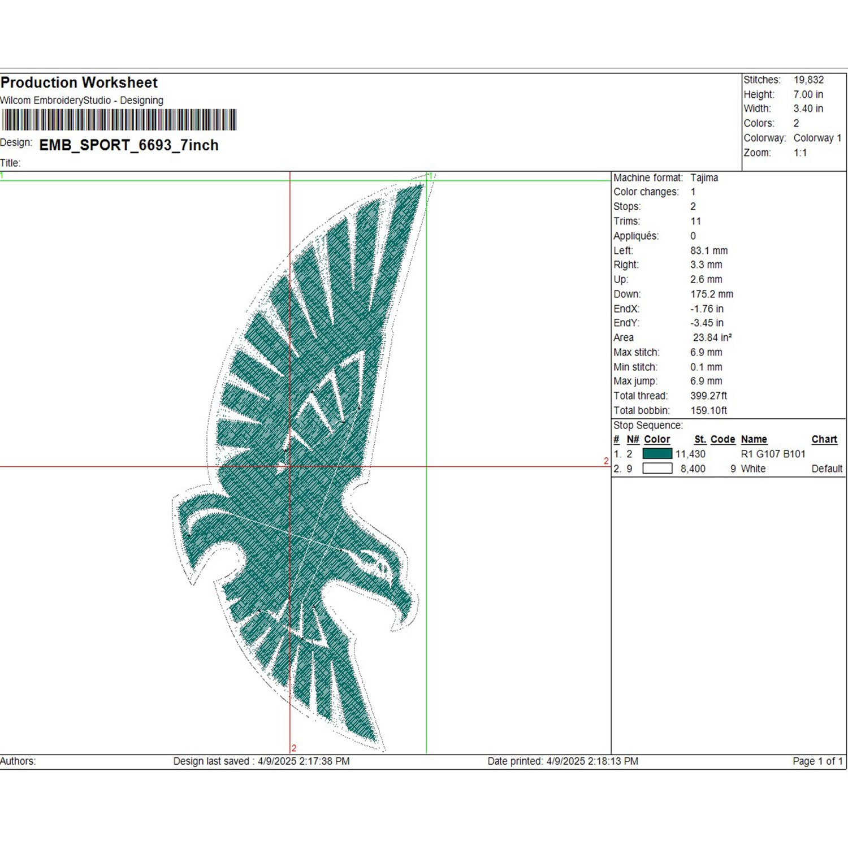
Task: Click the total bobbin value "159.10ft"
Action: pyautogui.click(x=708, y=410)
